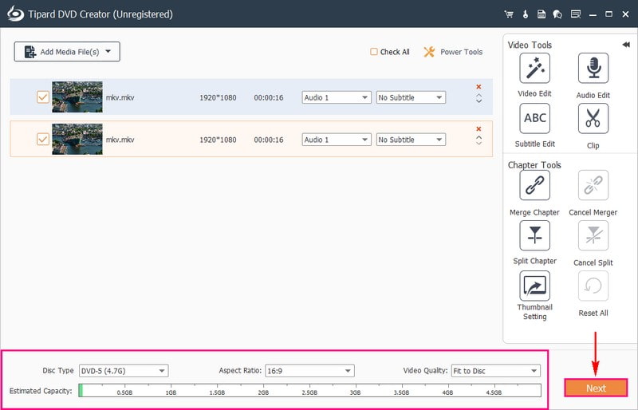The image size is (638, 410).
Task: Expand the Disc Type DVD-5 dropdown
Action: pyautogui.click(x=123, y=371)
